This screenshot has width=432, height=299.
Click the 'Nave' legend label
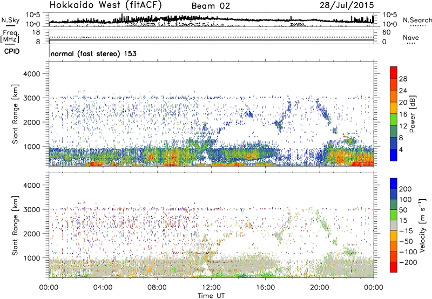tap(411, 37)
